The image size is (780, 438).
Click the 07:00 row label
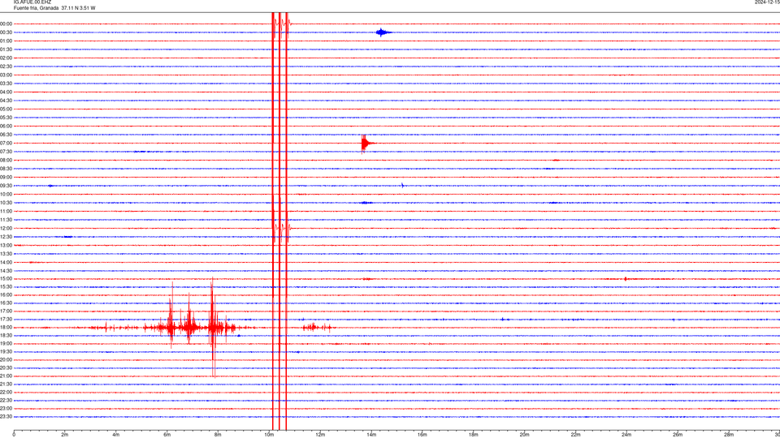6,143
